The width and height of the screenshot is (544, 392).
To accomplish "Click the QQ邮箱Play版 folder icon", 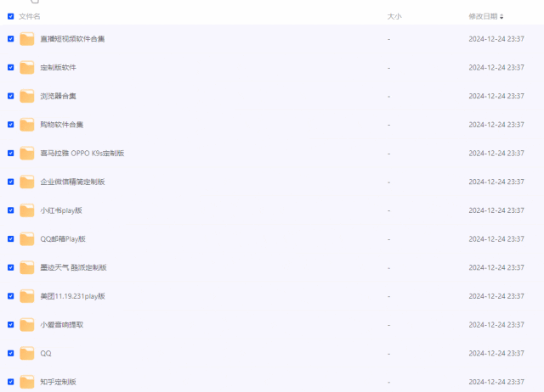I will point(26,239).
